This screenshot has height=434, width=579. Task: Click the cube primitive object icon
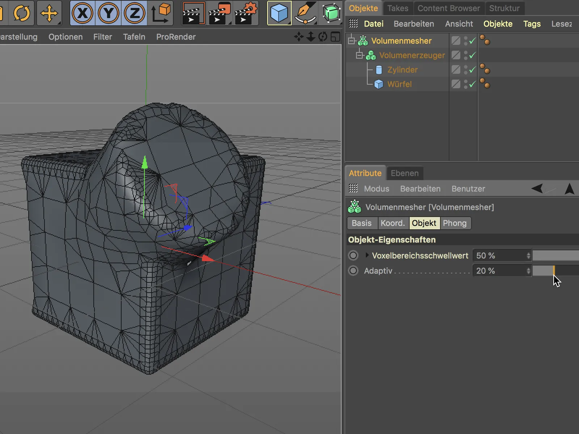click(279, 13)
